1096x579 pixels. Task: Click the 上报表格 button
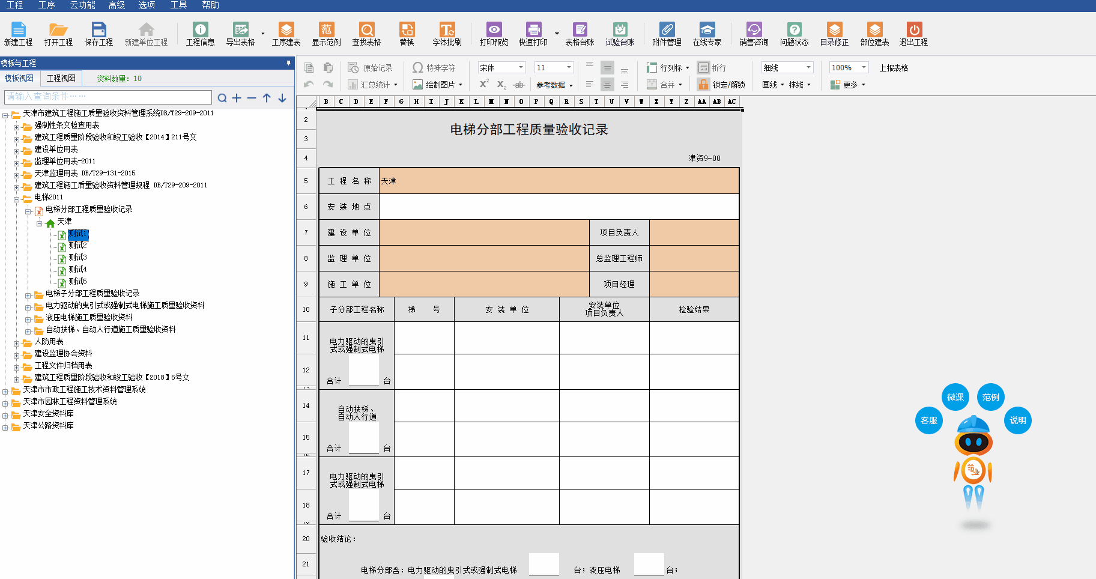tap(894, 68)
